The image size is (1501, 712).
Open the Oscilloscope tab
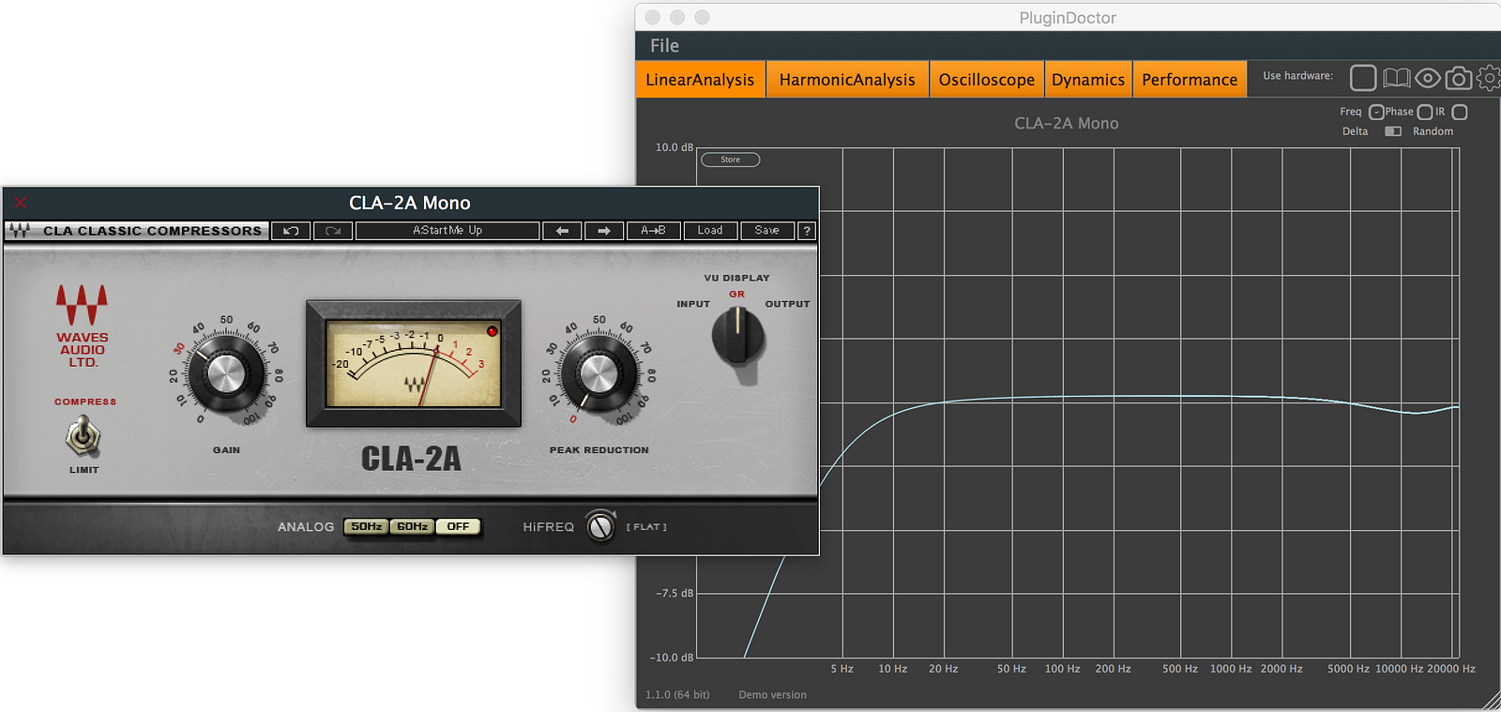click(x=987, y=80)
